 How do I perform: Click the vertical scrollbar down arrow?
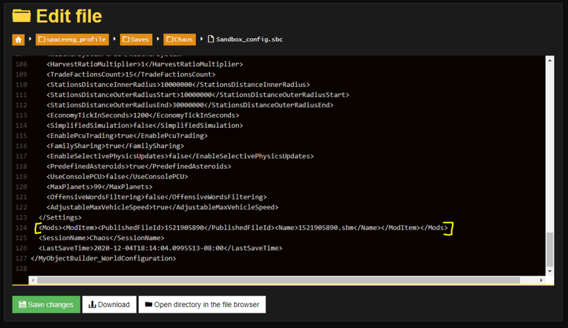pyautogui.click(x=549, y=271)
